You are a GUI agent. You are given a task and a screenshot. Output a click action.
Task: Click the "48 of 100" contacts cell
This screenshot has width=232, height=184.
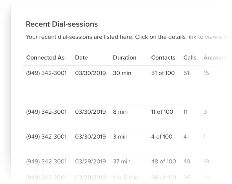164,161
